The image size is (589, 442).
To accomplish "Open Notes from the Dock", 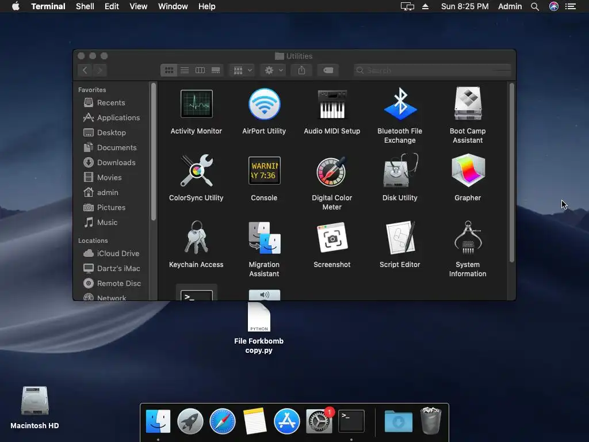I will 255,421.
